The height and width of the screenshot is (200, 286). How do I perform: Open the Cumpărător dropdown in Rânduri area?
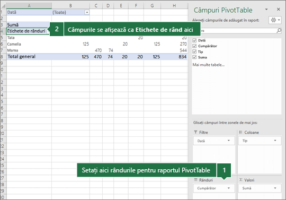pyautogui.click(x=229, y=188)
